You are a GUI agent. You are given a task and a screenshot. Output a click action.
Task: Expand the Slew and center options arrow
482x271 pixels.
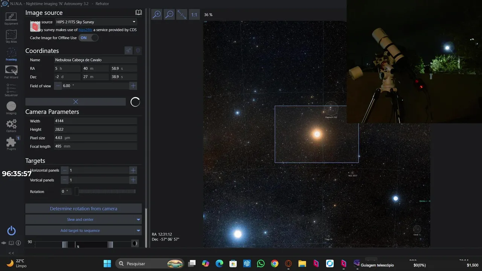click(138, 219)
